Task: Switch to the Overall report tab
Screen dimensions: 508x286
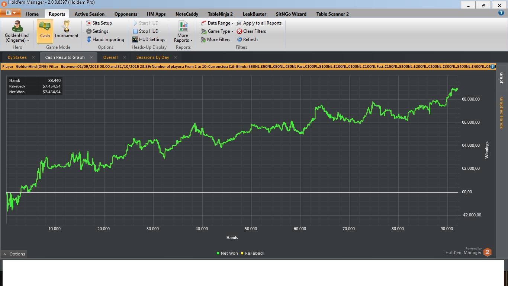Action: point(110,57)
